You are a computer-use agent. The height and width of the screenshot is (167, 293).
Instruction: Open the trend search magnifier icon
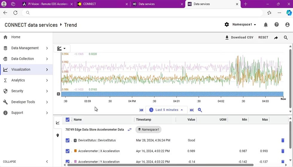(286, 38)
